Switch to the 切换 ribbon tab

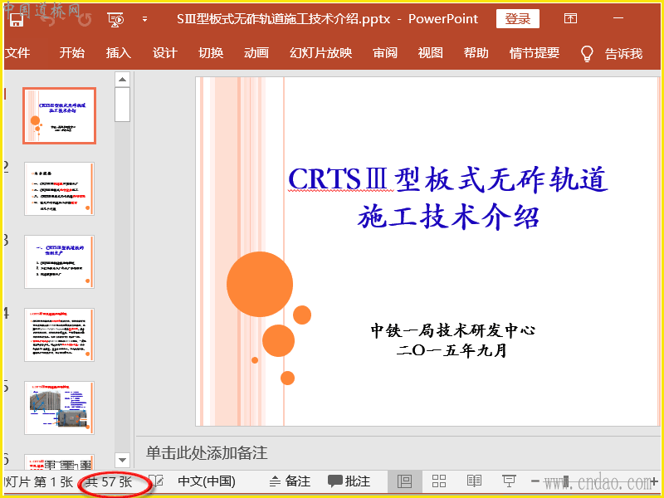point(211,53)
